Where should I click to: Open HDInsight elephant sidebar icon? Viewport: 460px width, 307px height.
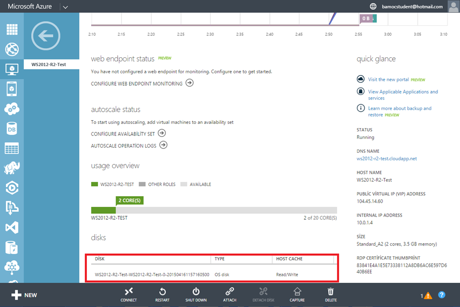[12, 168]
